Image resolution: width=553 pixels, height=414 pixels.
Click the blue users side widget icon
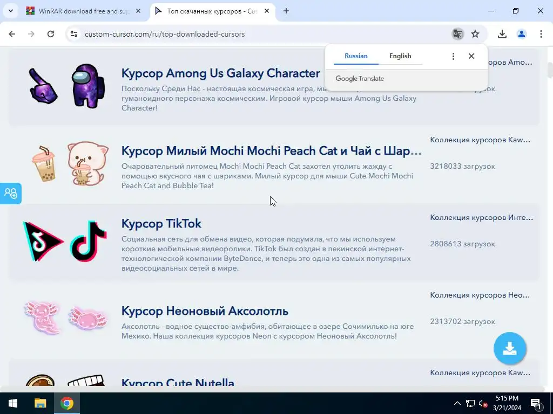tap(11, 194)
